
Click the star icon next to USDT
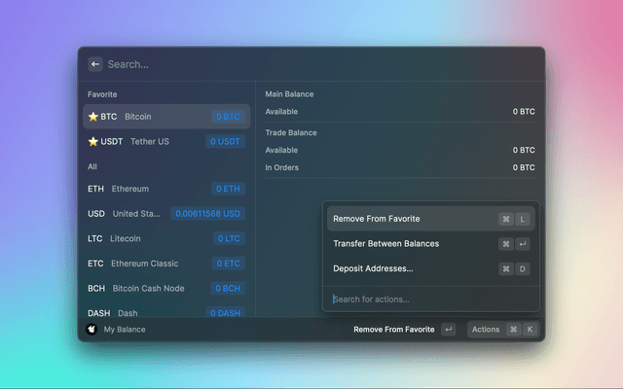coord(93,142)
